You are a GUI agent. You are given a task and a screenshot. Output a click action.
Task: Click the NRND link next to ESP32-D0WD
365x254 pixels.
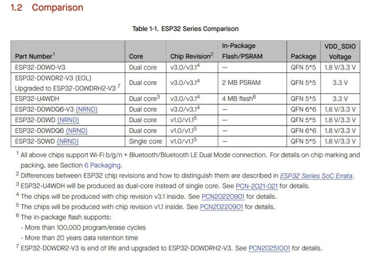click(68, 120)
